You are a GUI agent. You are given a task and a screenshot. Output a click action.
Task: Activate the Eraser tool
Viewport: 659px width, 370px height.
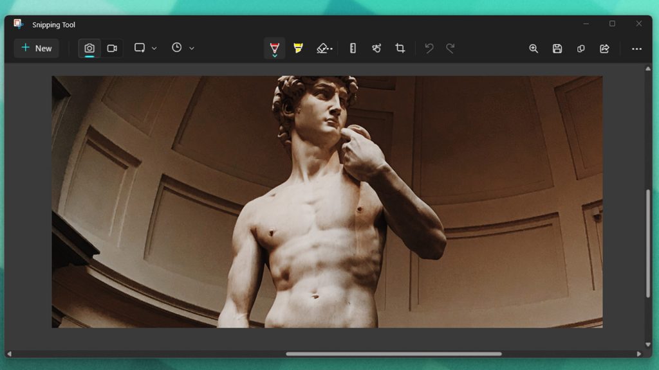[323, 48]
